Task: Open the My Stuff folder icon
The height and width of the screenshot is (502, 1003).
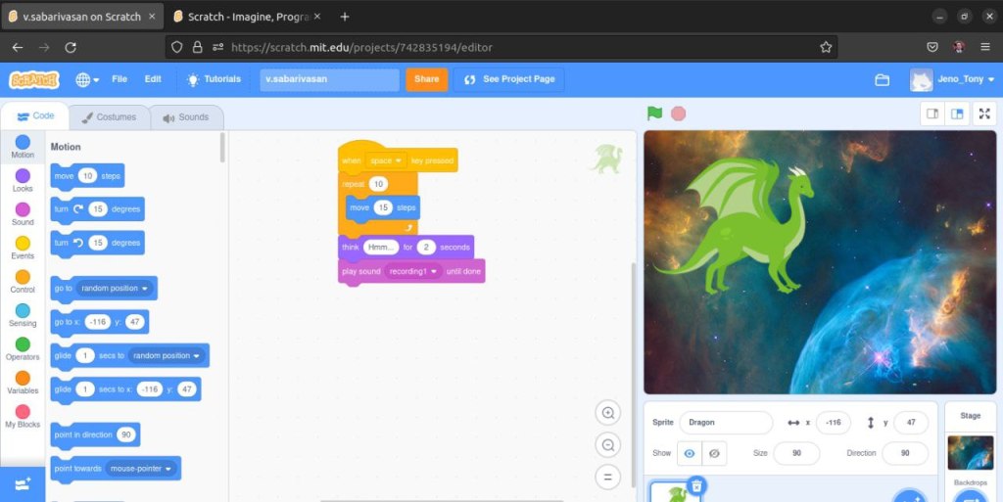Action: tap(882, 79)
